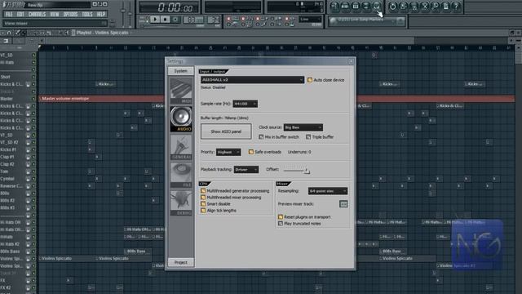The width and height of the screenshot is (522, 294).
Task: Open the Clock source dropdown
Action: pos(303,127)
